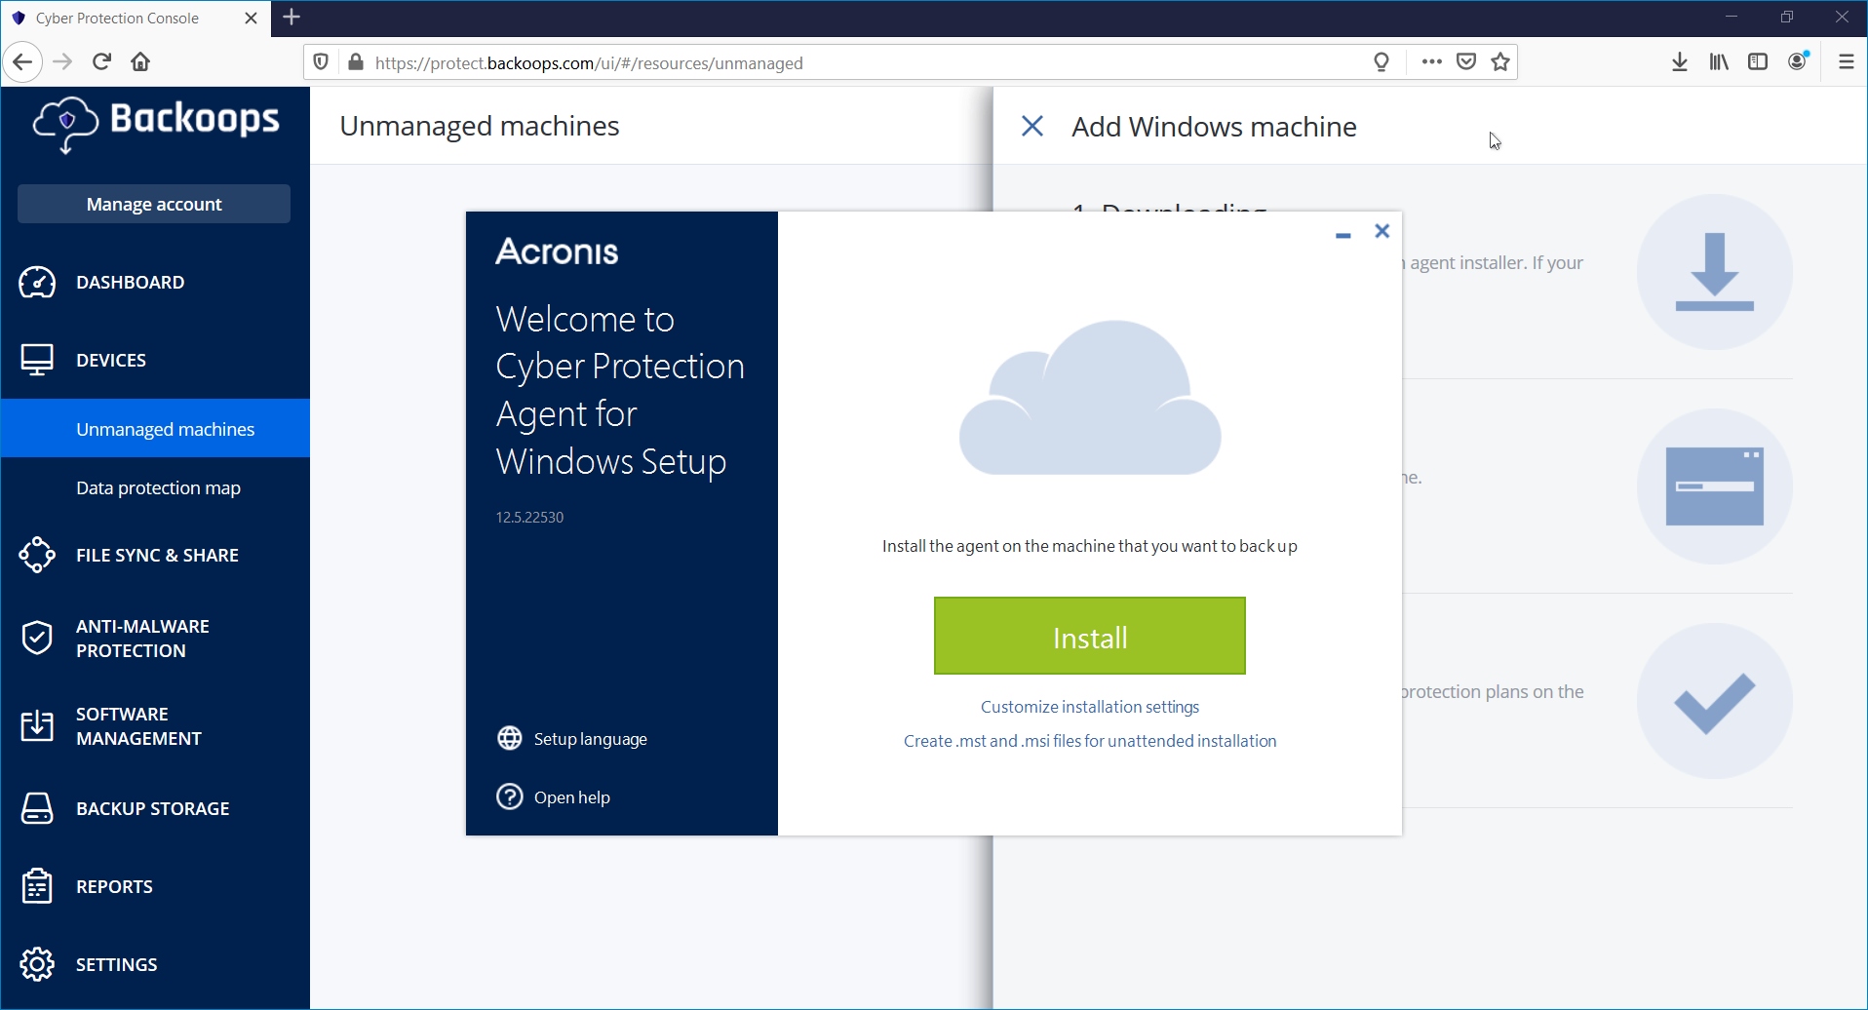Click Customize installation settings link

(x=1090, y=707)
